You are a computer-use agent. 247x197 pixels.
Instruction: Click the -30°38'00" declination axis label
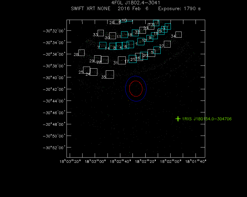pyautogui.click(x=54, y=66)
